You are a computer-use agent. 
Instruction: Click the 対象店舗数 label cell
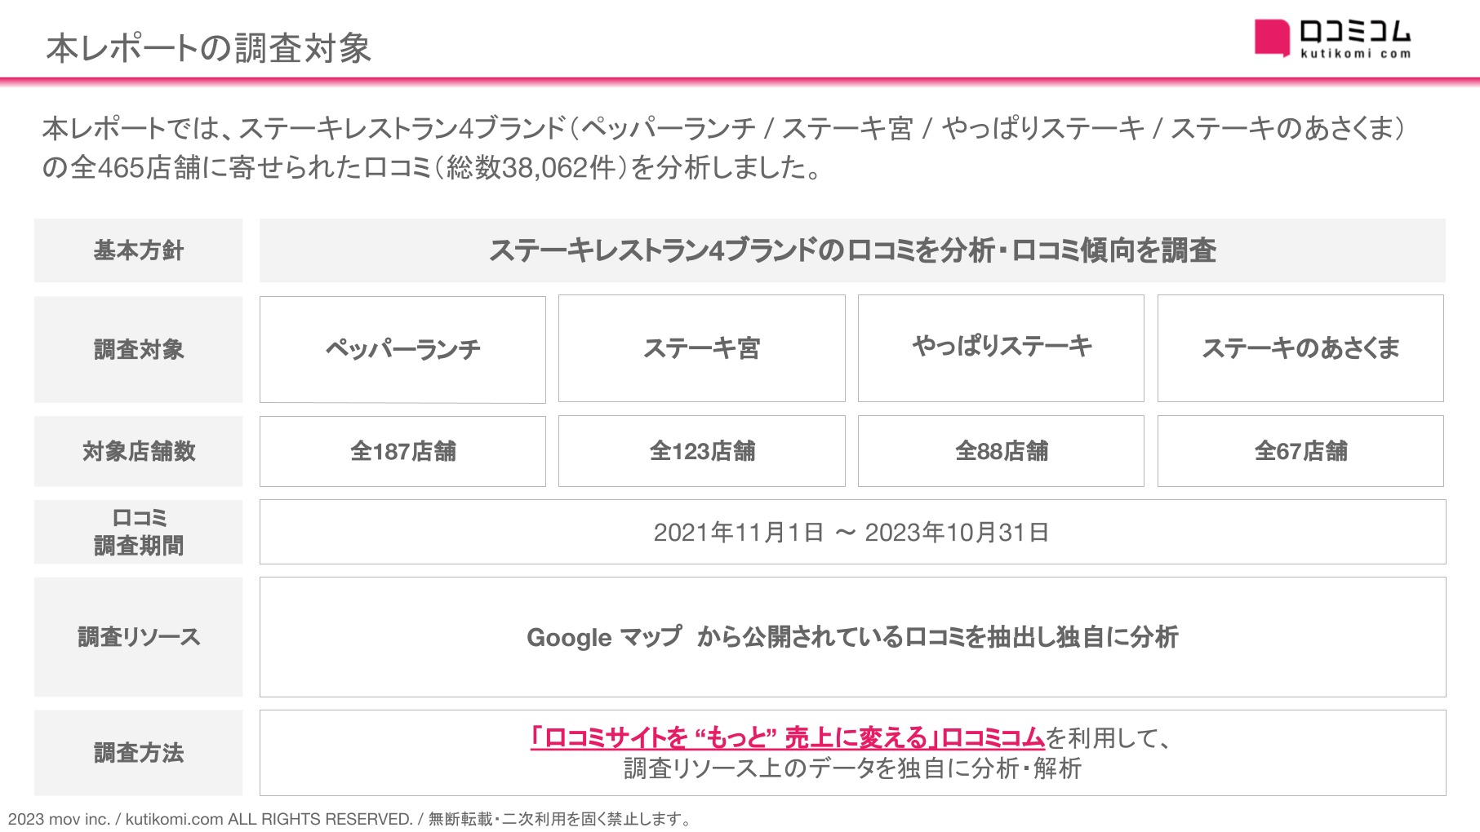[x=139, y=451]
